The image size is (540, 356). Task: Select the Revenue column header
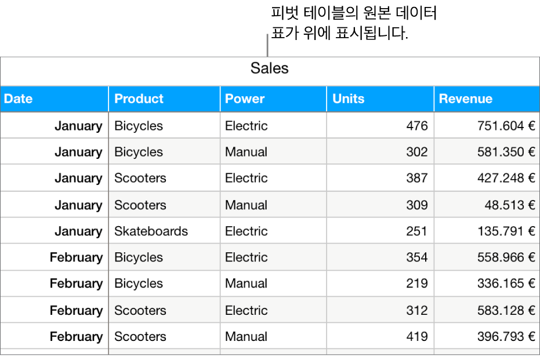pos(465,99)
